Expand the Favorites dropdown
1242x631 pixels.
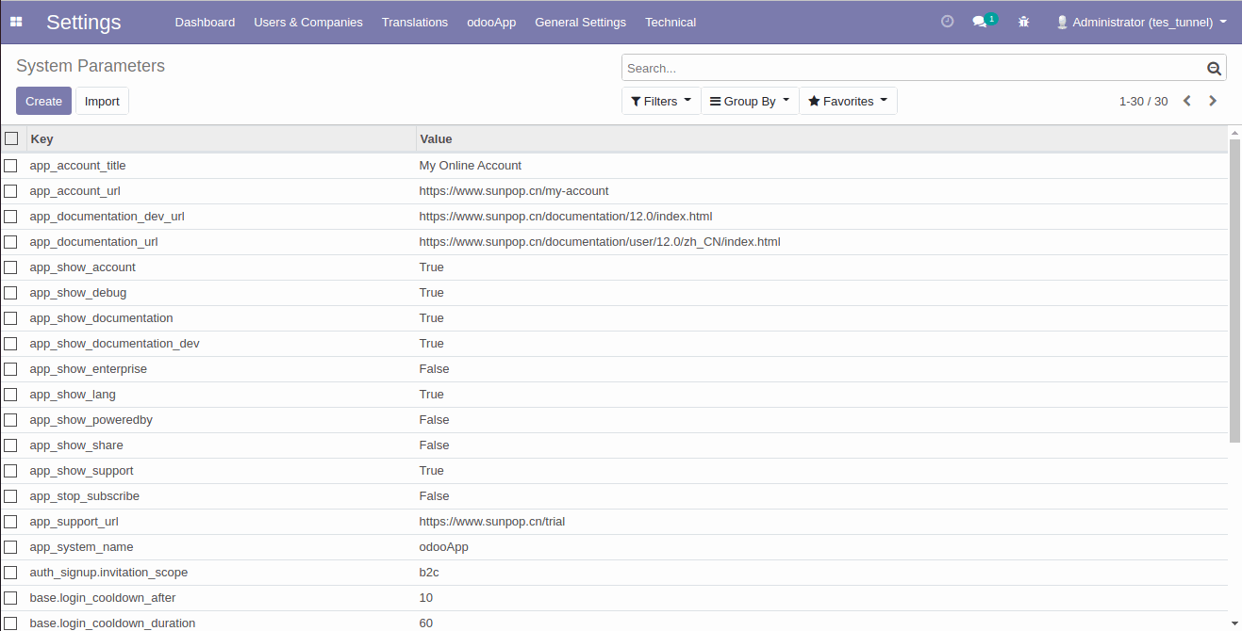(x=848, y=101)
